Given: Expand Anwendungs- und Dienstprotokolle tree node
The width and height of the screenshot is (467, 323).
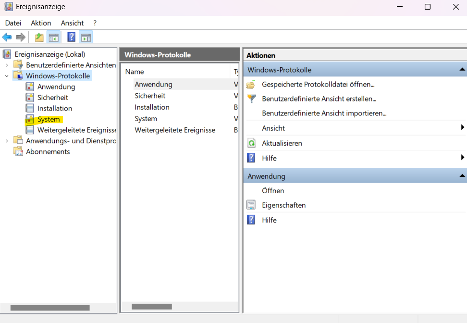Looking at the screenshot, I should (x=7, y=141).
